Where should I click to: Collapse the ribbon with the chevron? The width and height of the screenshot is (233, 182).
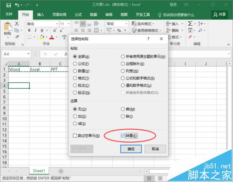point(228,44)
